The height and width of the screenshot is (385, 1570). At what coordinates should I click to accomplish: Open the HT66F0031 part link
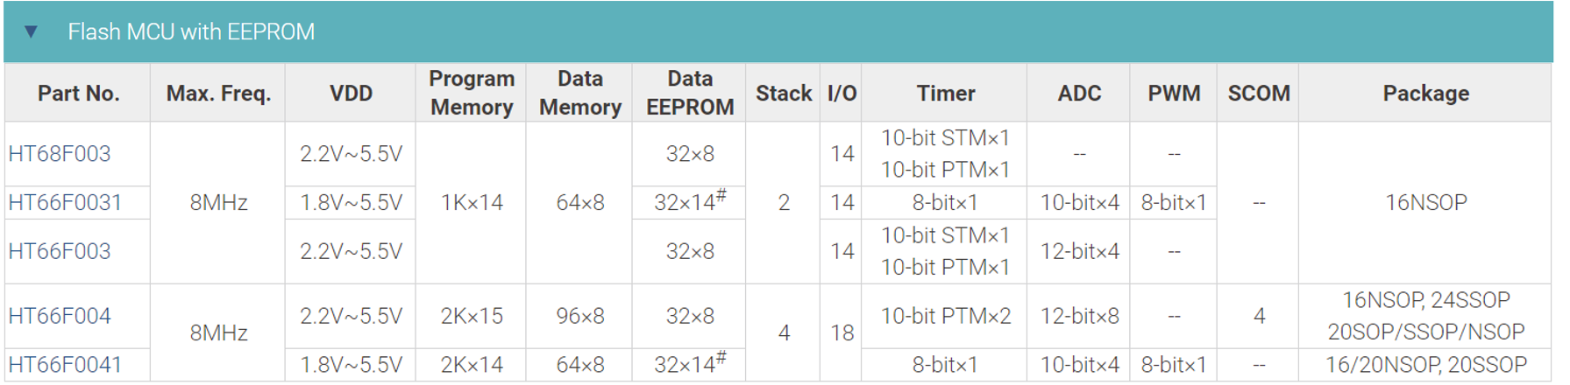coord(65,203)
